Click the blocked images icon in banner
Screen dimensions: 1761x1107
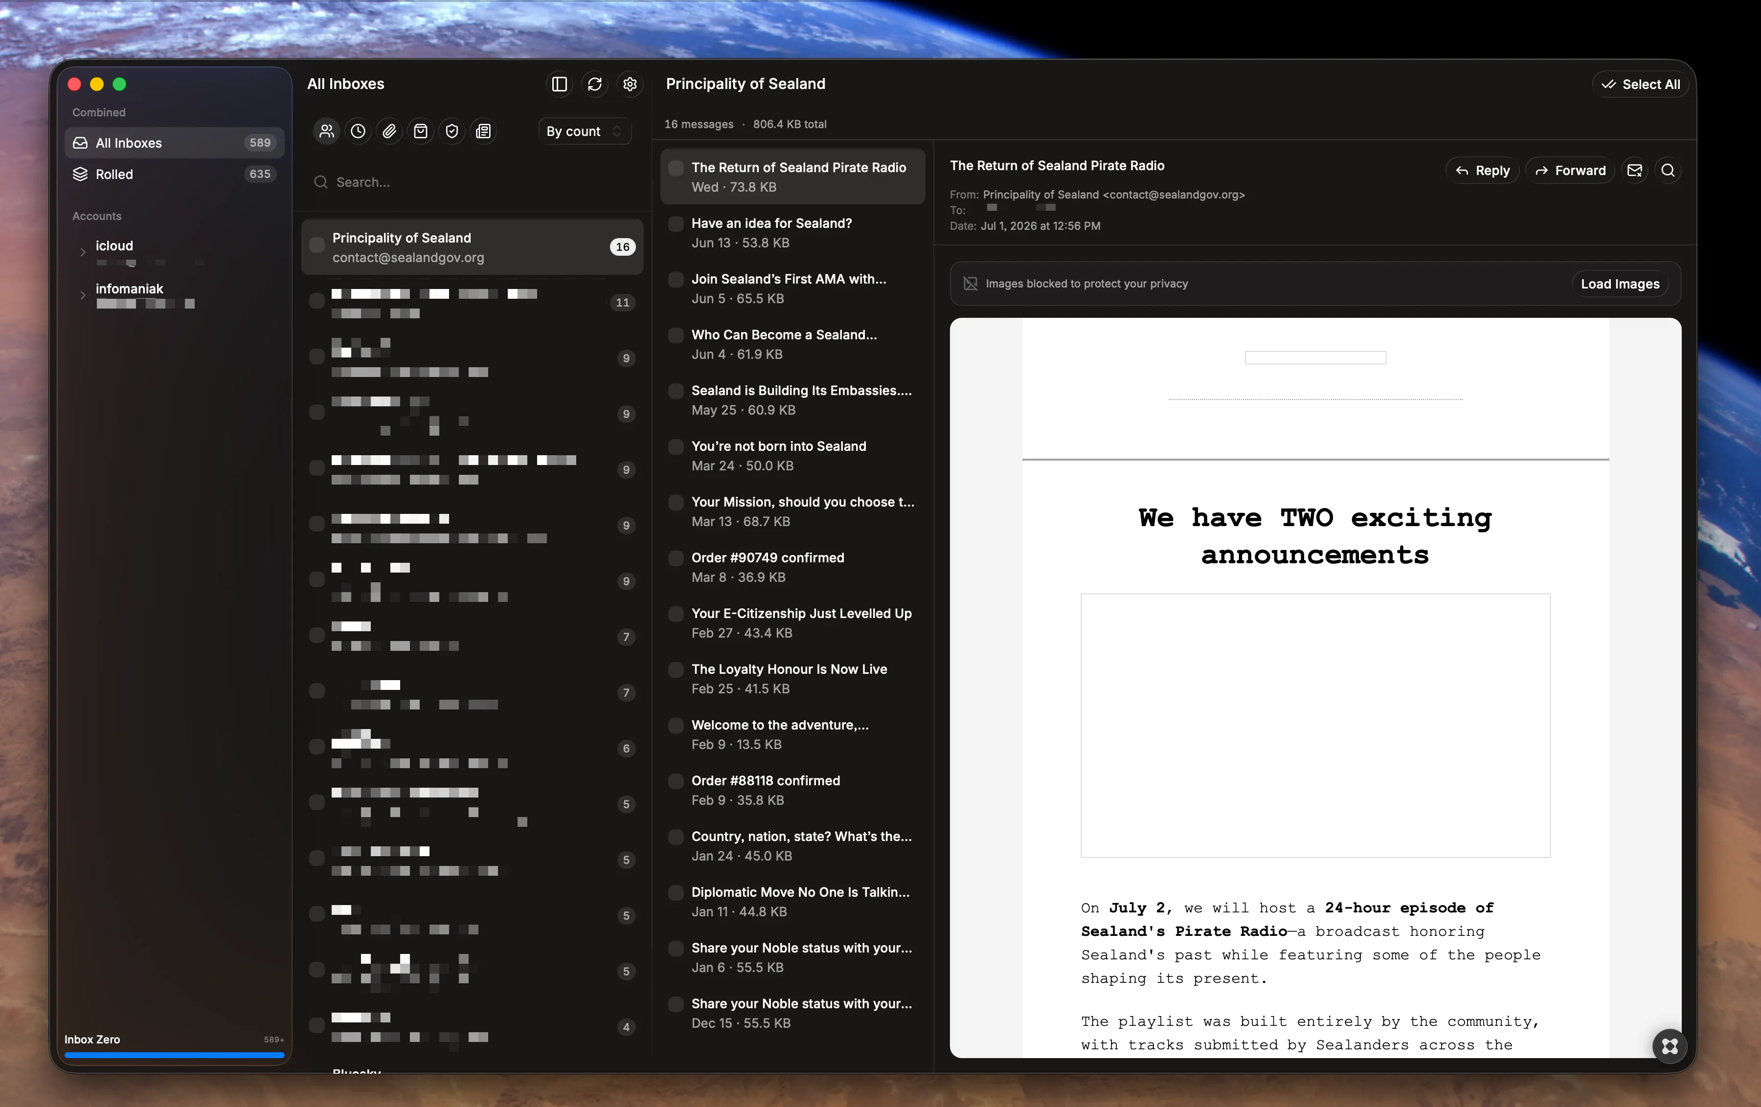[971, 284]
